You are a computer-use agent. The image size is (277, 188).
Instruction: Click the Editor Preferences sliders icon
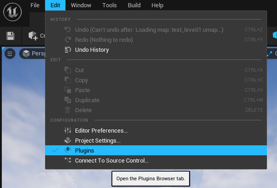68,131
